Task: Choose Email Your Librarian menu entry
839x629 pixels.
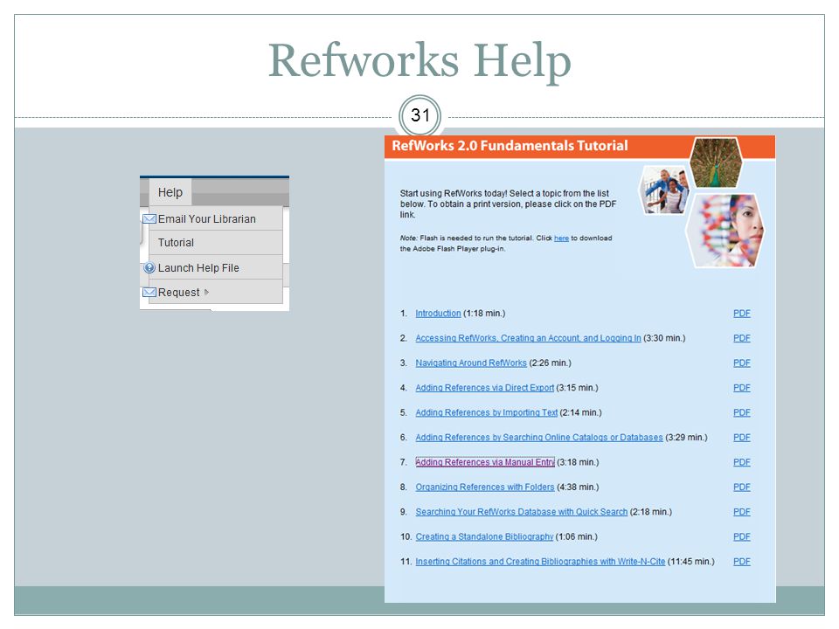Action: (216, 218)
